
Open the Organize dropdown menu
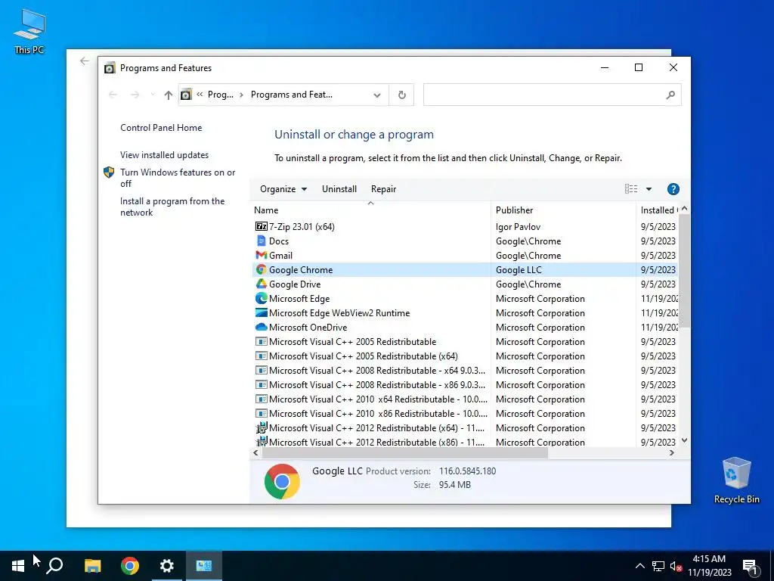click(283, 189)
